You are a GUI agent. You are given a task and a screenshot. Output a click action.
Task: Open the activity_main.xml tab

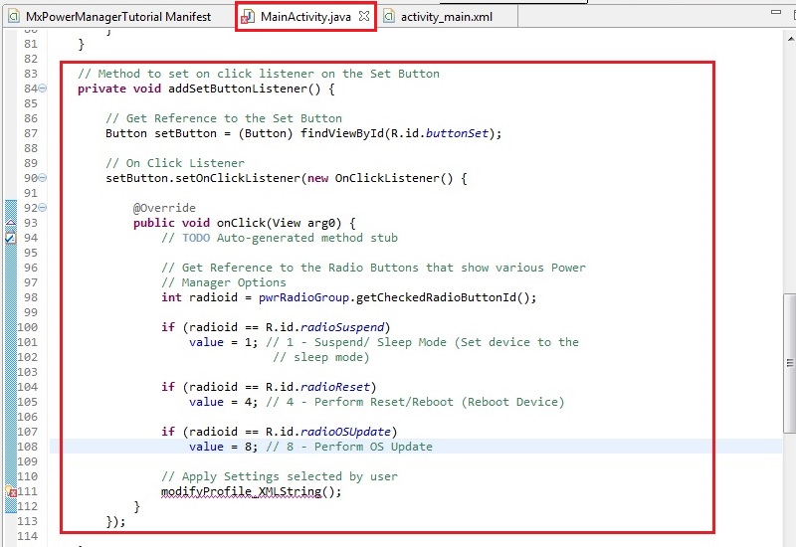tap(446, 16)
